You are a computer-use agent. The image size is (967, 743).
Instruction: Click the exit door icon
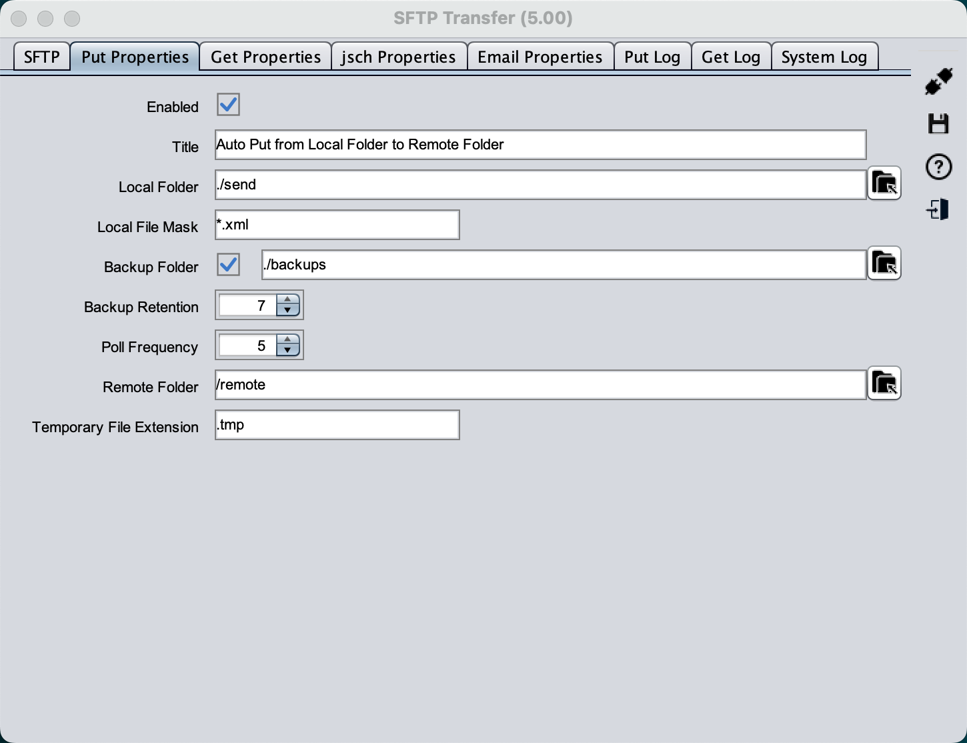pyautogui.click(x=938, y=210)
